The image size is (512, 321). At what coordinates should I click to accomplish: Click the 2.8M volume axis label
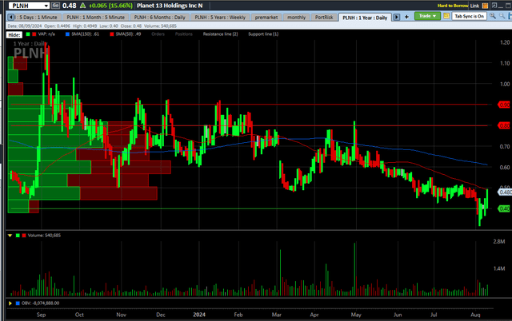[499, 241]
